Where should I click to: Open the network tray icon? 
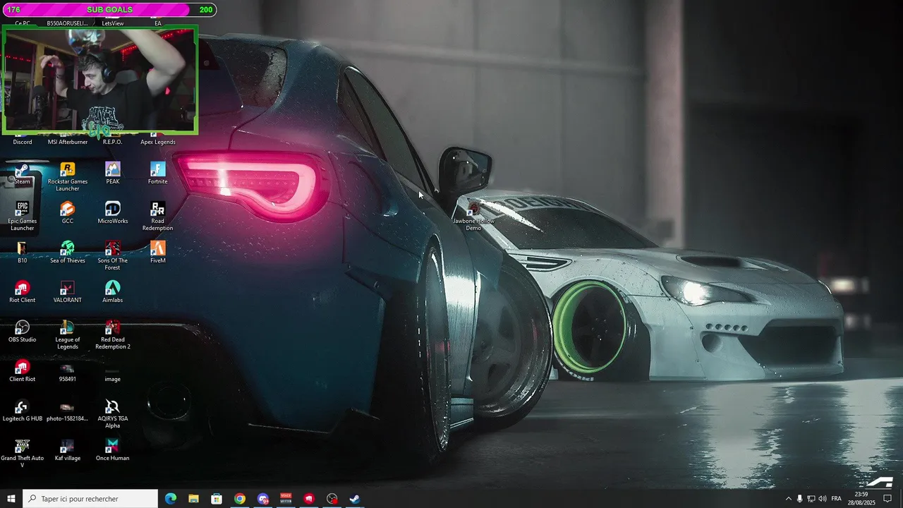pyautogui.click(x=811, y=499)
